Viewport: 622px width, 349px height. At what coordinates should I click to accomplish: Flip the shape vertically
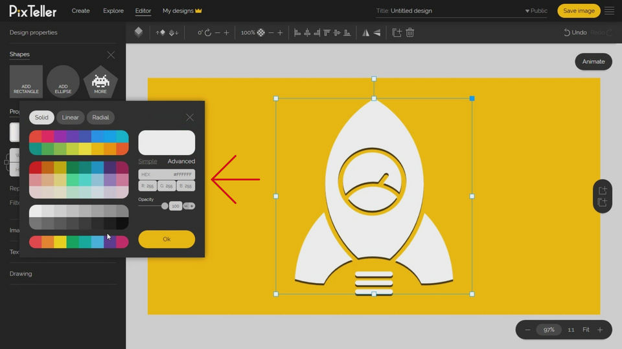pyautogui.click(x=377, y=32)
